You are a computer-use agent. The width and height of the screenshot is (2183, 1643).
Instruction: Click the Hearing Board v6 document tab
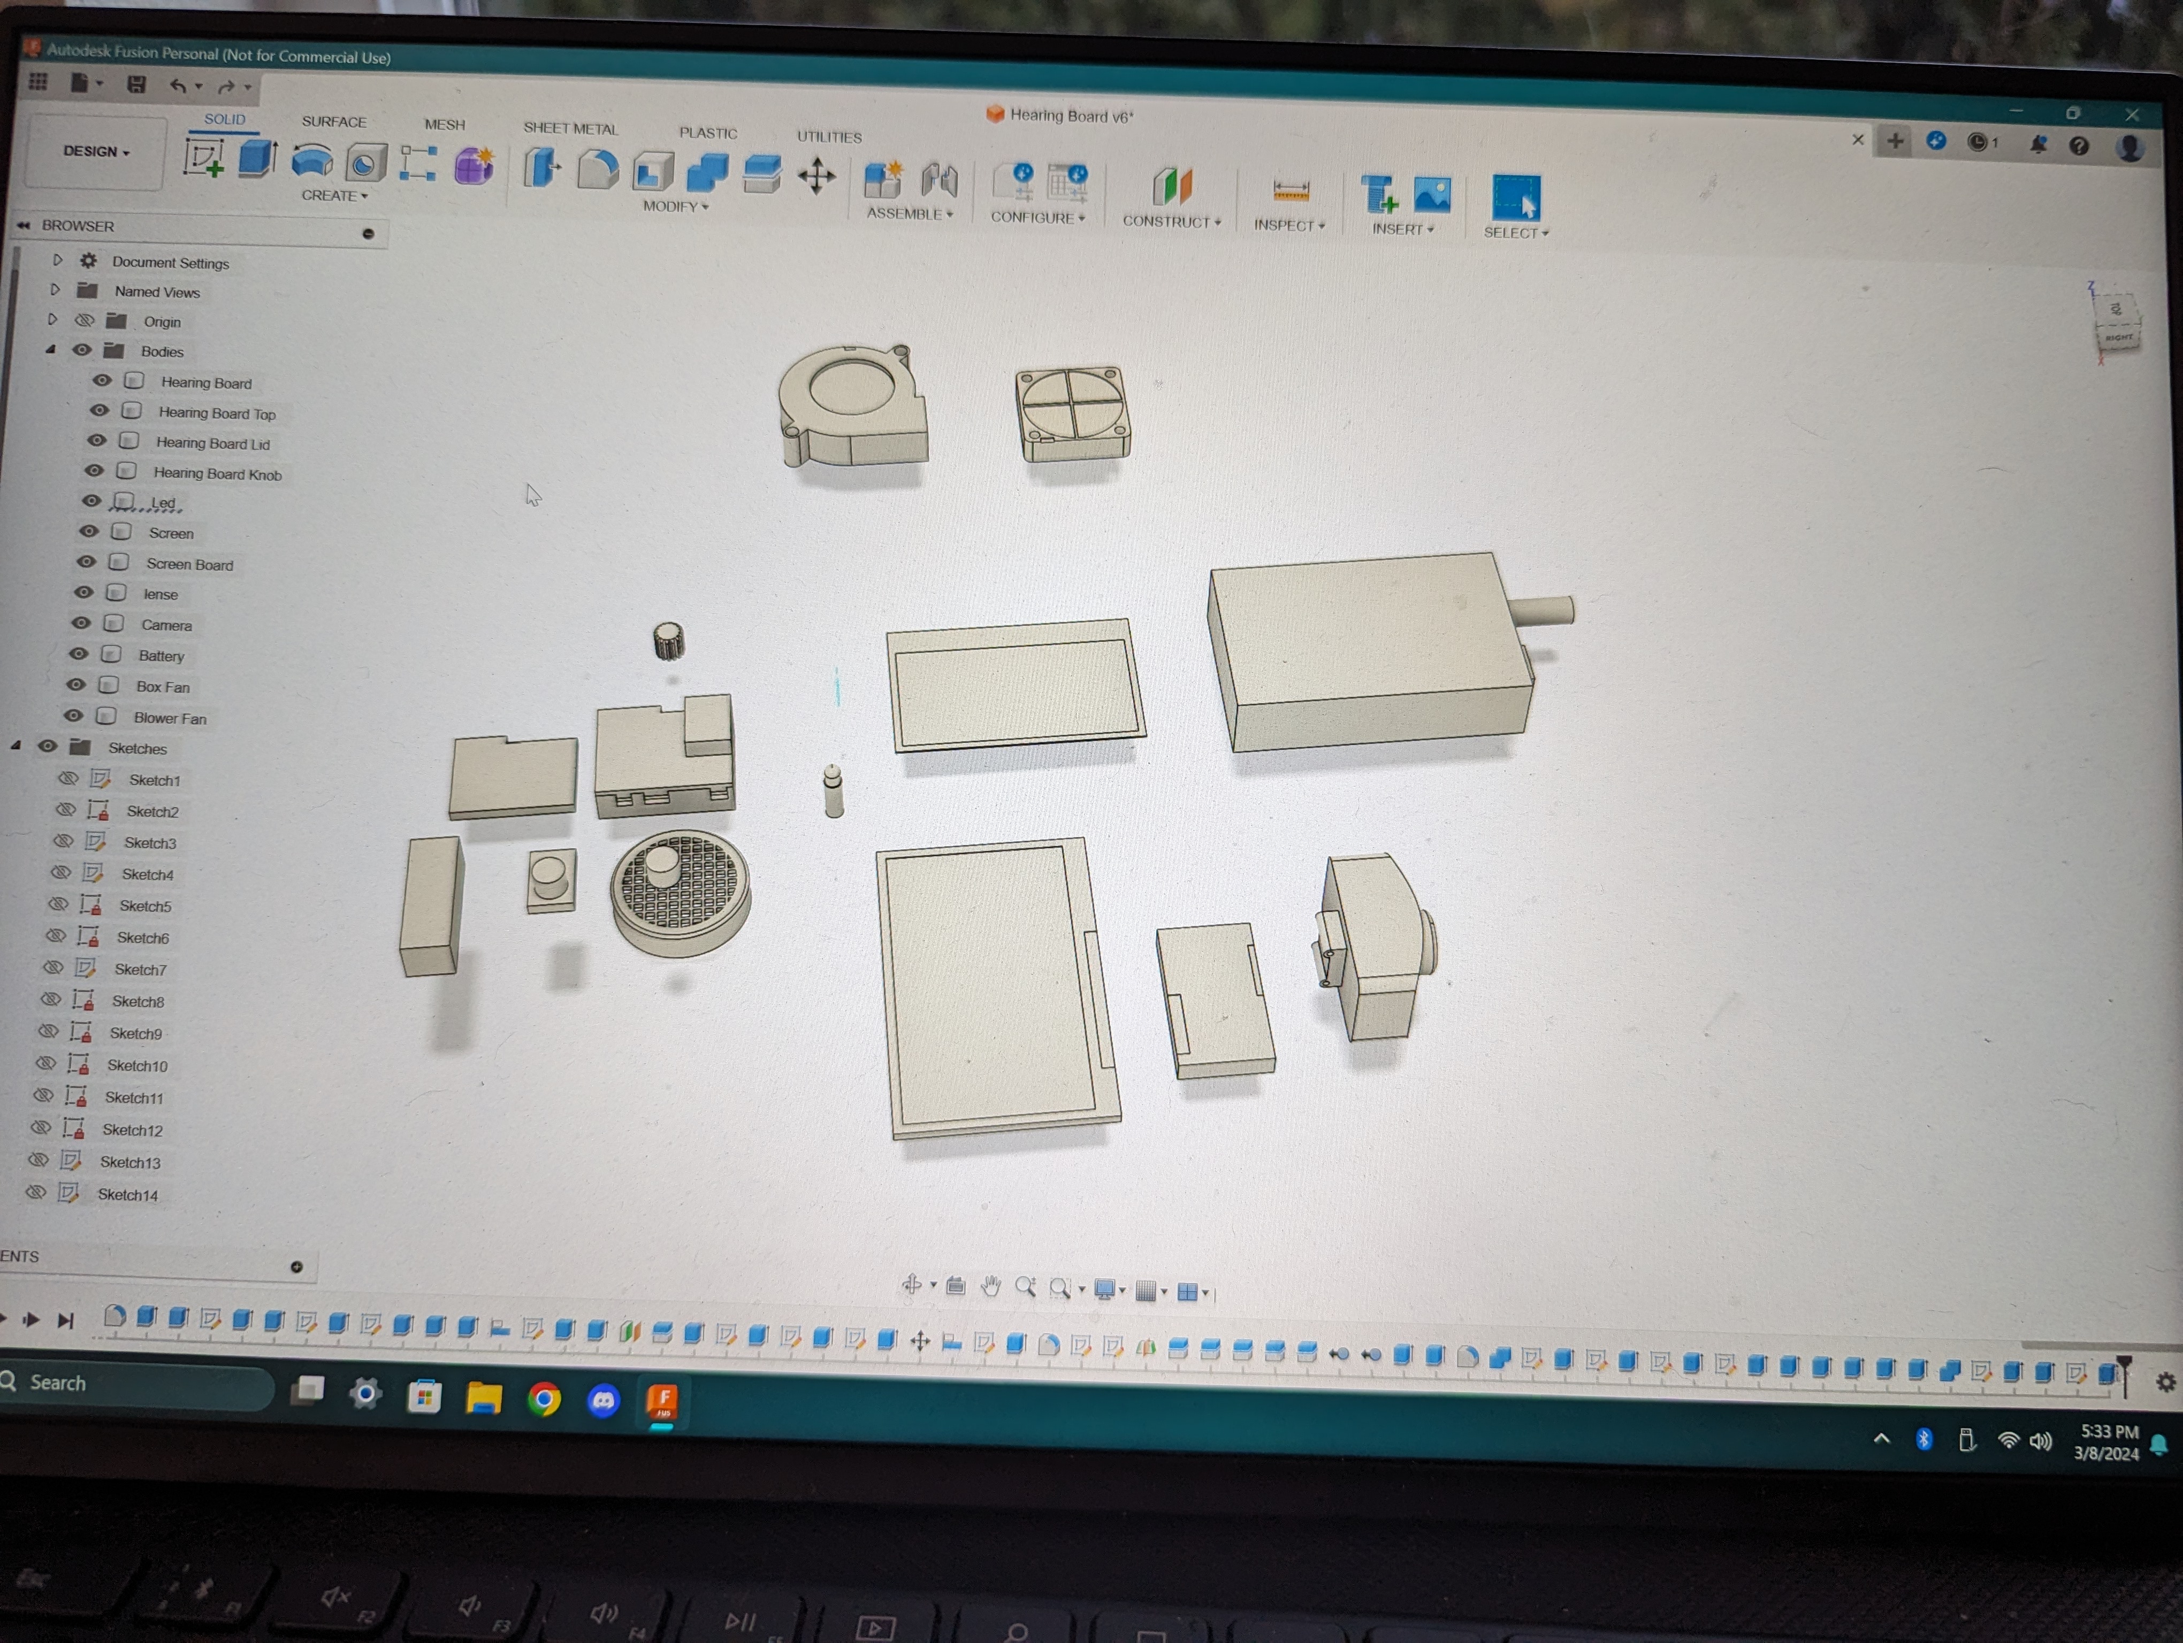click(x=1061, y=116)
